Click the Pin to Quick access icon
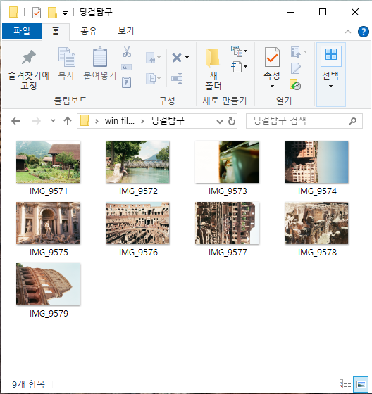Viewport: 372px width, 394px height. [29, 57]
